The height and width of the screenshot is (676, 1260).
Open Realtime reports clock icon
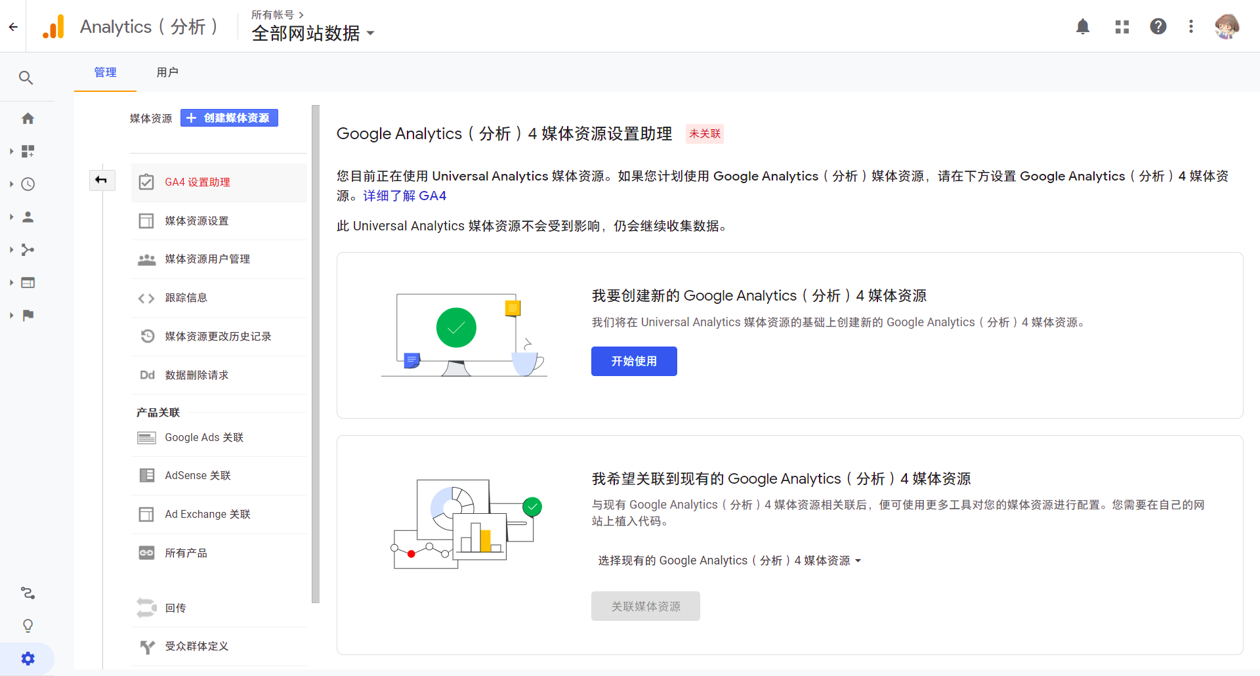pos(28,184)
